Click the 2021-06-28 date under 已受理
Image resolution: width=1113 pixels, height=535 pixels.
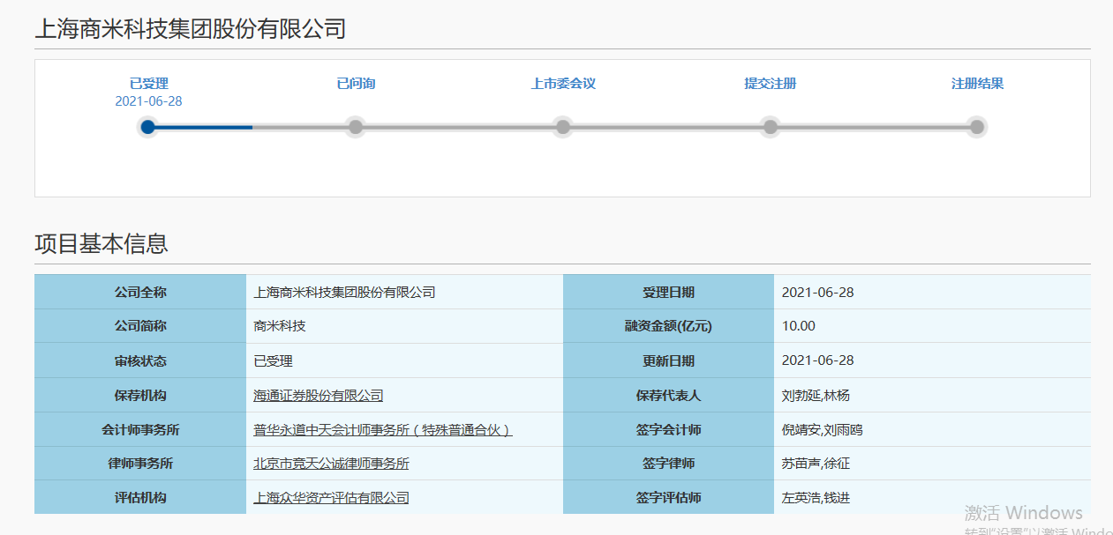point(148,101)
